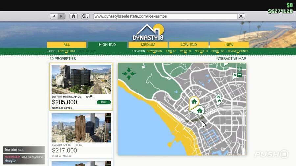Screen dimensions: 296x166
Task: Select the $217,000 price listing
Action: [64, 150]
